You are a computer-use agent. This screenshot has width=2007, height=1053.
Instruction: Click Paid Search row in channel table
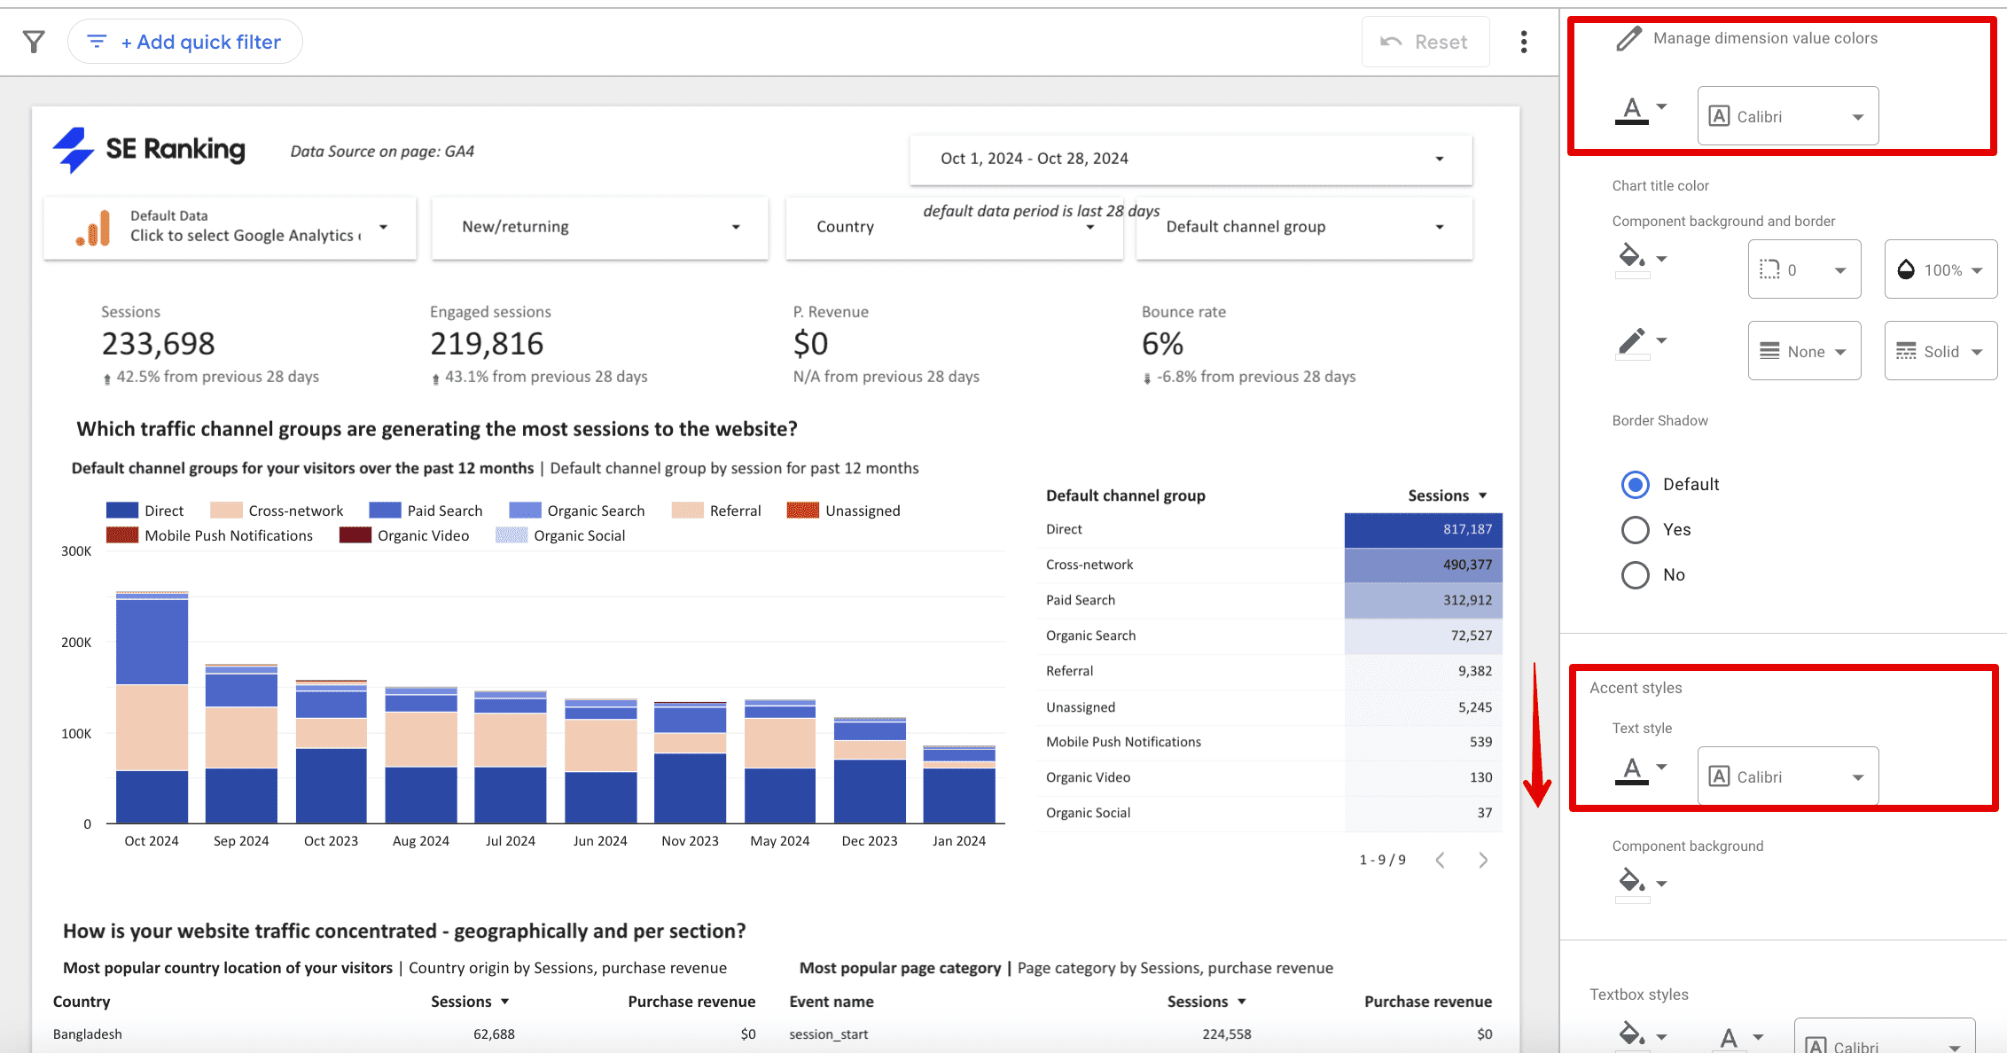pyautogui.click(x=1269, y=600)
